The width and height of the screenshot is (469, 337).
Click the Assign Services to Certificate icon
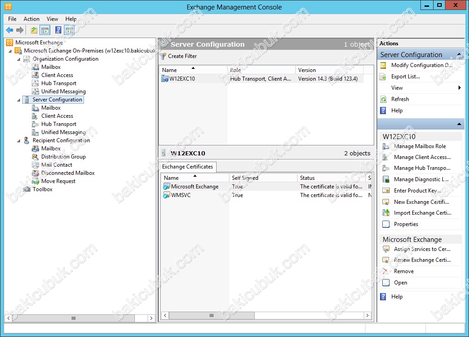(386, 249)
